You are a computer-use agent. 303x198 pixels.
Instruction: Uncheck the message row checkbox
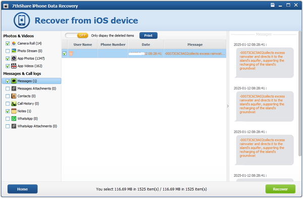(x=65, y=54)
